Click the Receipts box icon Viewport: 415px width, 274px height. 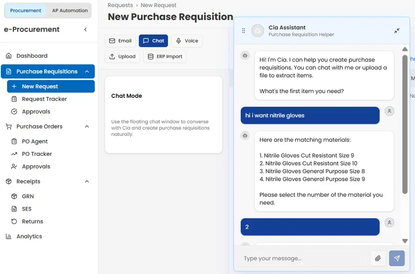click(9, 182)
